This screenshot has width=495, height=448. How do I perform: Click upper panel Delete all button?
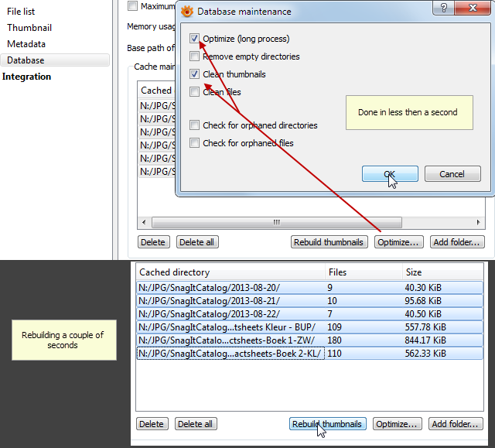coord(197,242)
